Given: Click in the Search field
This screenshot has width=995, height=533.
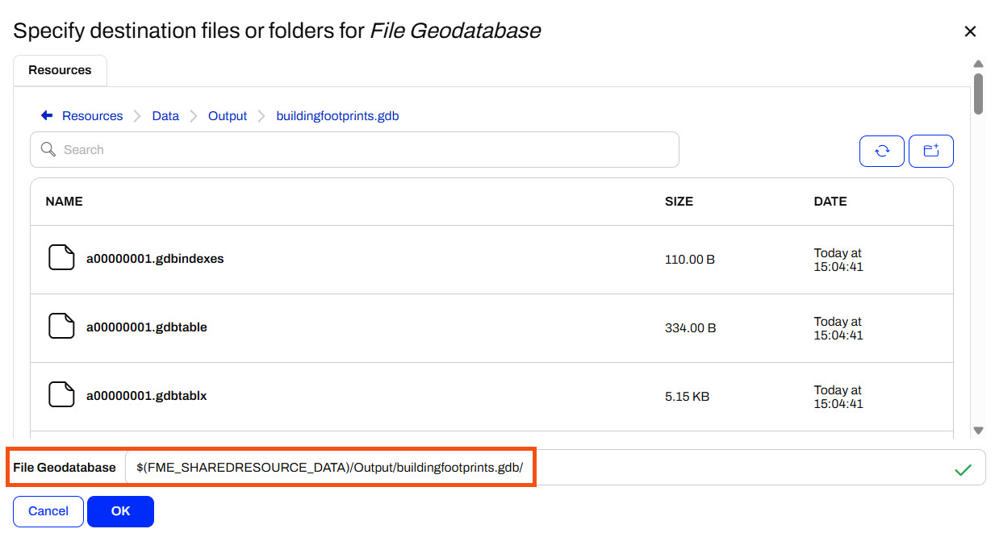Looking at the screenshot, I should 363,150.
